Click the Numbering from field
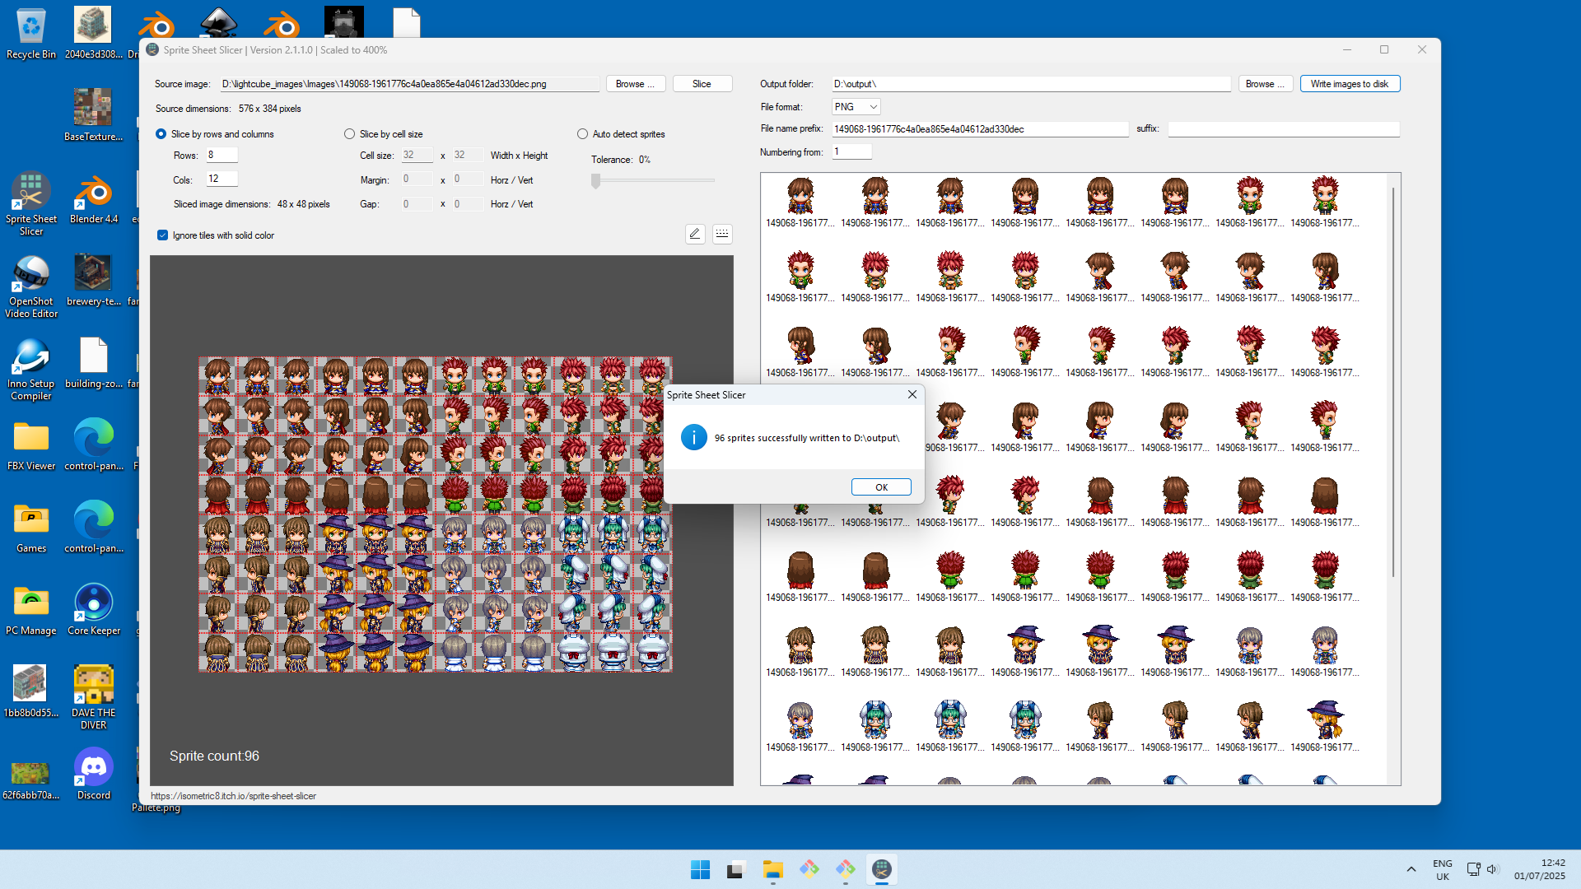Image resolution: width=1581 pixels, height=889 pixels. pos(851,151)
